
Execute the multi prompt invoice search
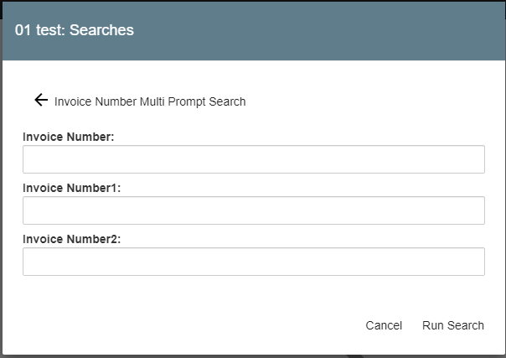[452, 325]
